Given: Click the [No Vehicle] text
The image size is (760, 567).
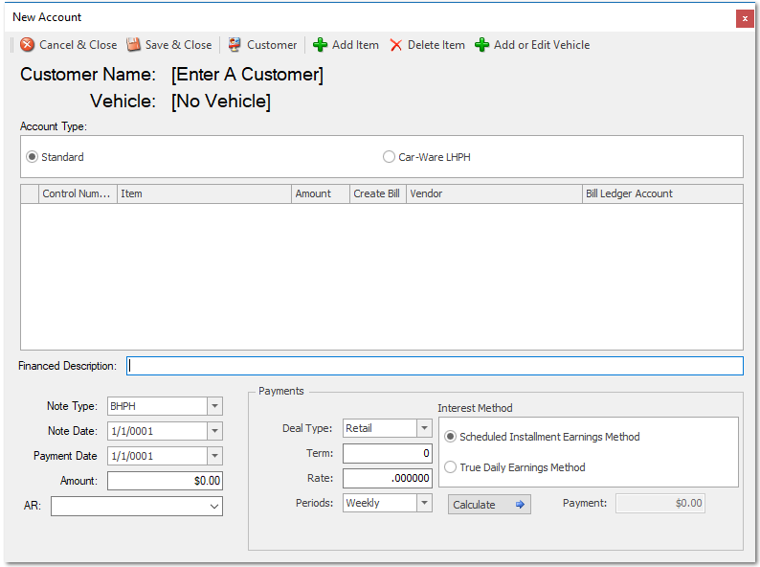Looking at the screenshot, I should (x=221, y=101).
